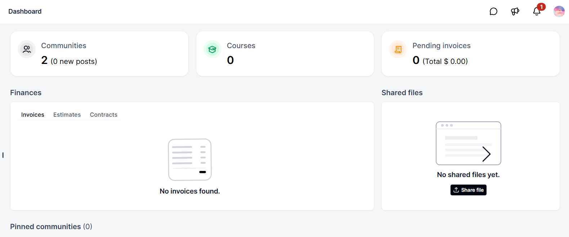Open the Communities summary card
Screen dimensions: 569x237
[99, 54]
